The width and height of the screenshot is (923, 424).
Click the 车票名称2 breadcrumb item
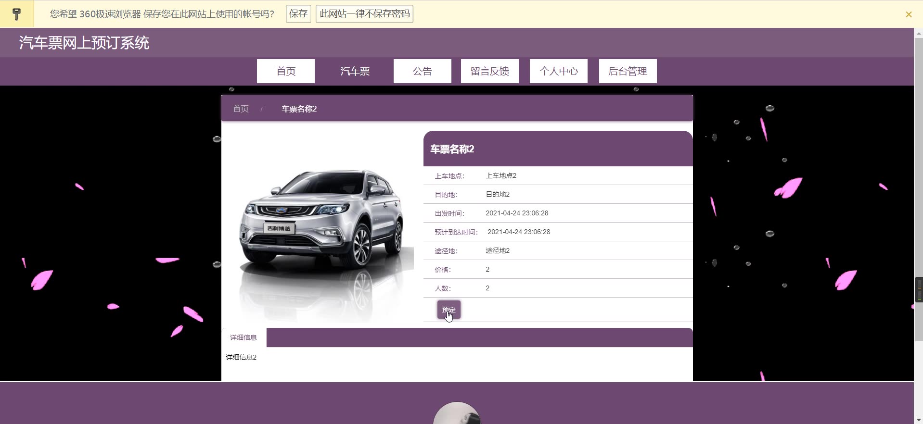click(x=299, y=109)
